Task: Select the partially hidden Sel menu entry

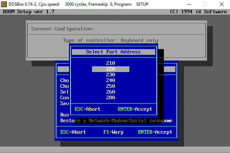Action: 64,92
